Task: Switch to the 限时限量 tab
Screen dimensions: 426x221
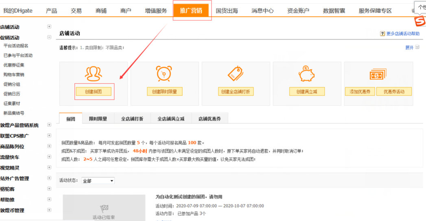Action: (98, 119)
